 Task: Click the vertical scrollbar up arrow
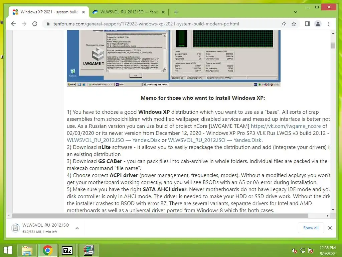(333, 33)
